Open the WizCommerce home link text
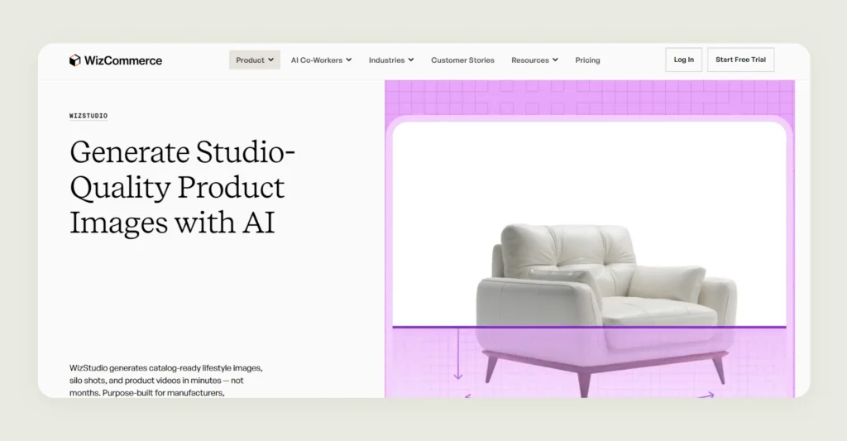Screen dimensions: 847x441 click(123, 60)
